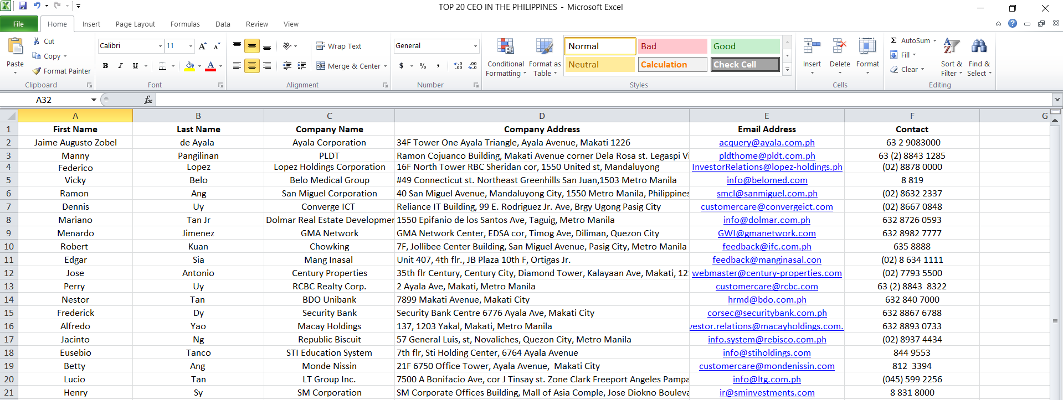Click the Delete cells icon
Screen dimensions: 1063x400
840,46
